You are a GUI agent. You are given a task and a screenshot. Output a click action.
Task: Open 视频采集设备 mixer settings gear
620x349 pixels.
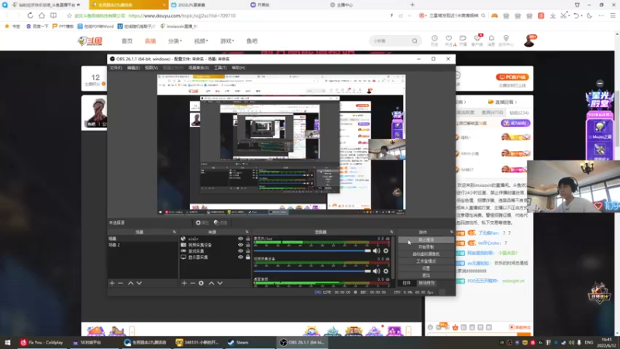[x=386, y=271]
